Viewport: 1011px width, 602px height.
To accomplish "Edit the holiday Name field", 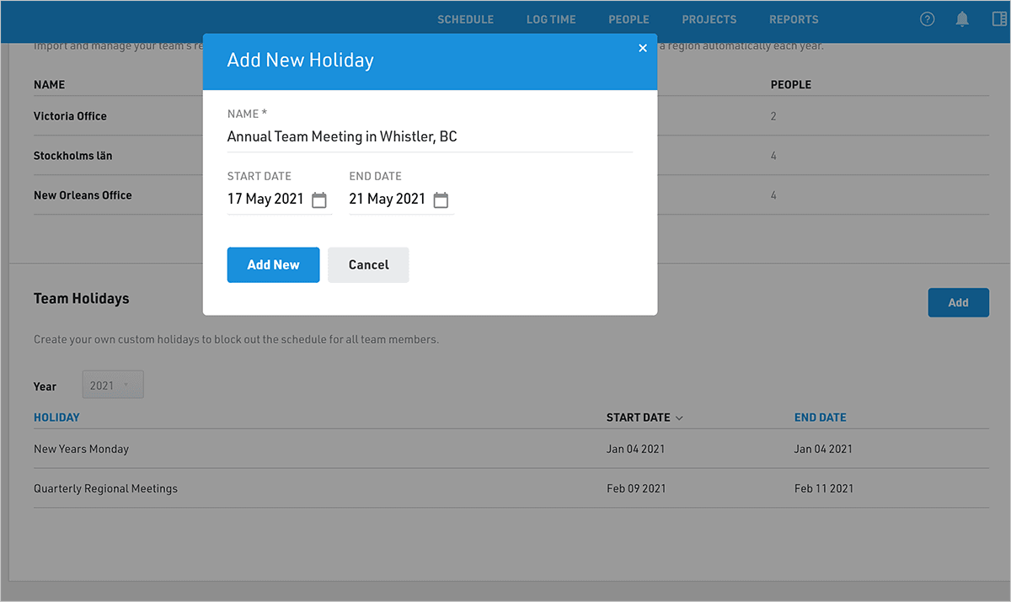I will 430,136.
